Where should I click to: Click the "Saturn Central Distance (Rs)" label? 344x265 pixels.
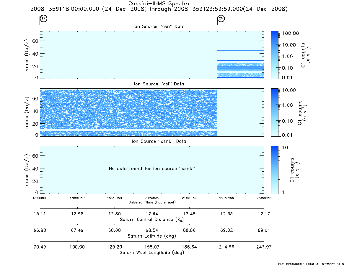point(152,219)
